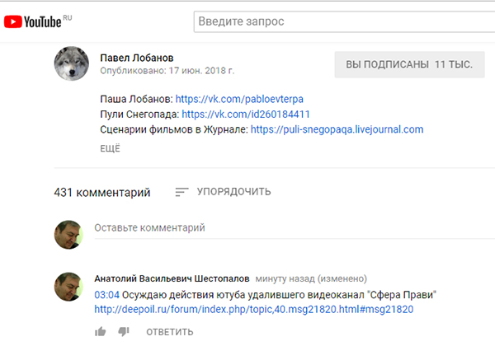The image size is (495, 346).
Task: Click the 'ВЫ ПОДПИСАНЫ 11 ТЫС.' subscribe button
Action: tap(409, 64)
